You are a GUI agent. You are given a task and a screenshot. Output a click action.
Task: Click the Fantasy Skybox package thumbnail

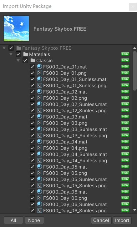click(x=16, y=28)
